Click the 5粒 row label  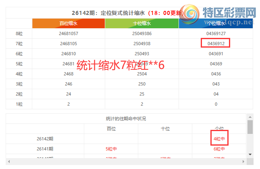click(x=19, y=64)
